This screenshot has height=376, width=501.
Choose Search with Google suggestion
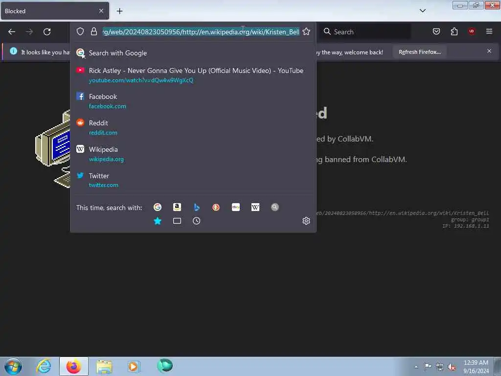pos(193,53)
